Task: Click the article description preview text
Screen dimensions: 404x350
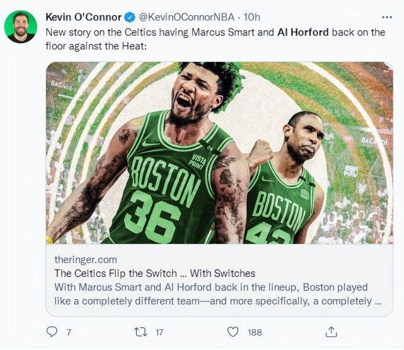Action: click(x=217, y=294)
